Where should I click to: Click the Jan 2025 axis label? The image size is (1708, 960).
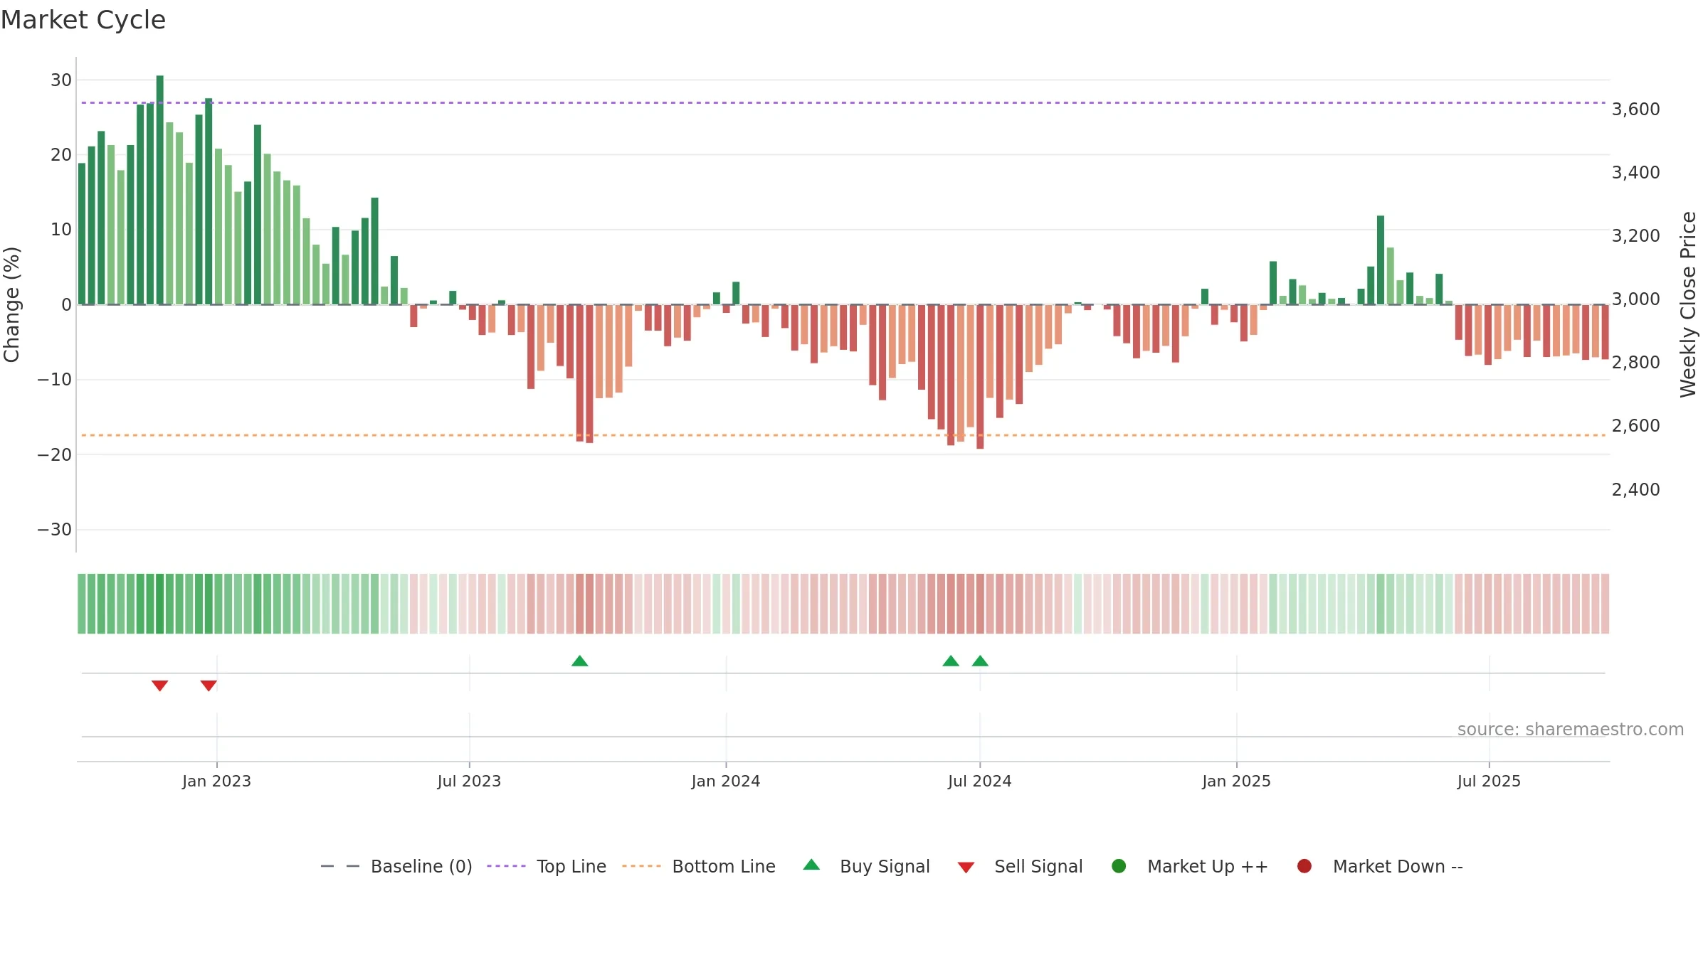(x=1236, y=782)
